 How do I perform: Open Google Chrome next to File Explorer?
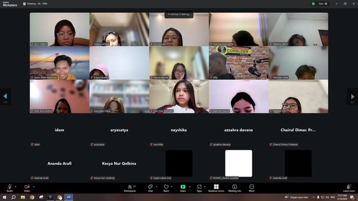[x=32, y=197]
